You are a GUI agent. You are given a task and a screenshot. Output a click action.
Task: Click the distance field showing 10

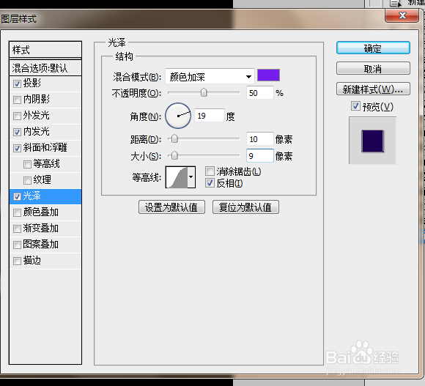(259, 139)
